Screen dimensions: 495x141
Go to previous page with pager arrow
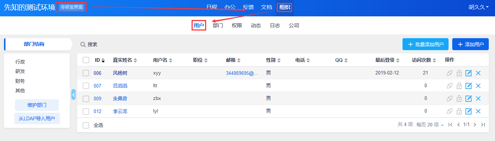tap(459, 125)
